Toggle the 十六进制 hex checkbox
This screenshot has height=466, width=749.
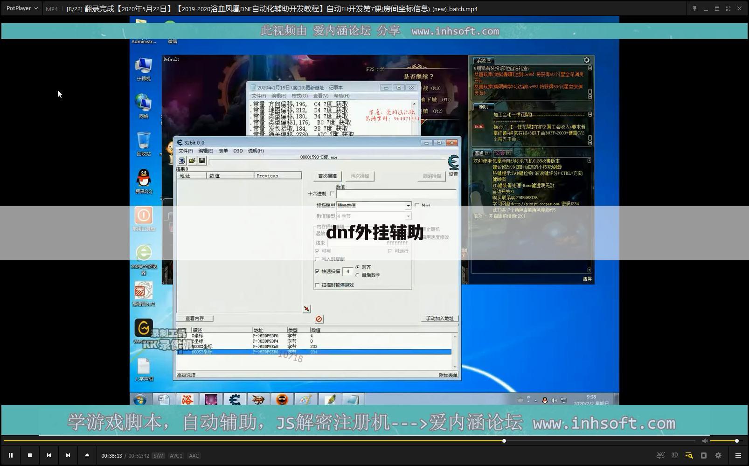(332, 194)
